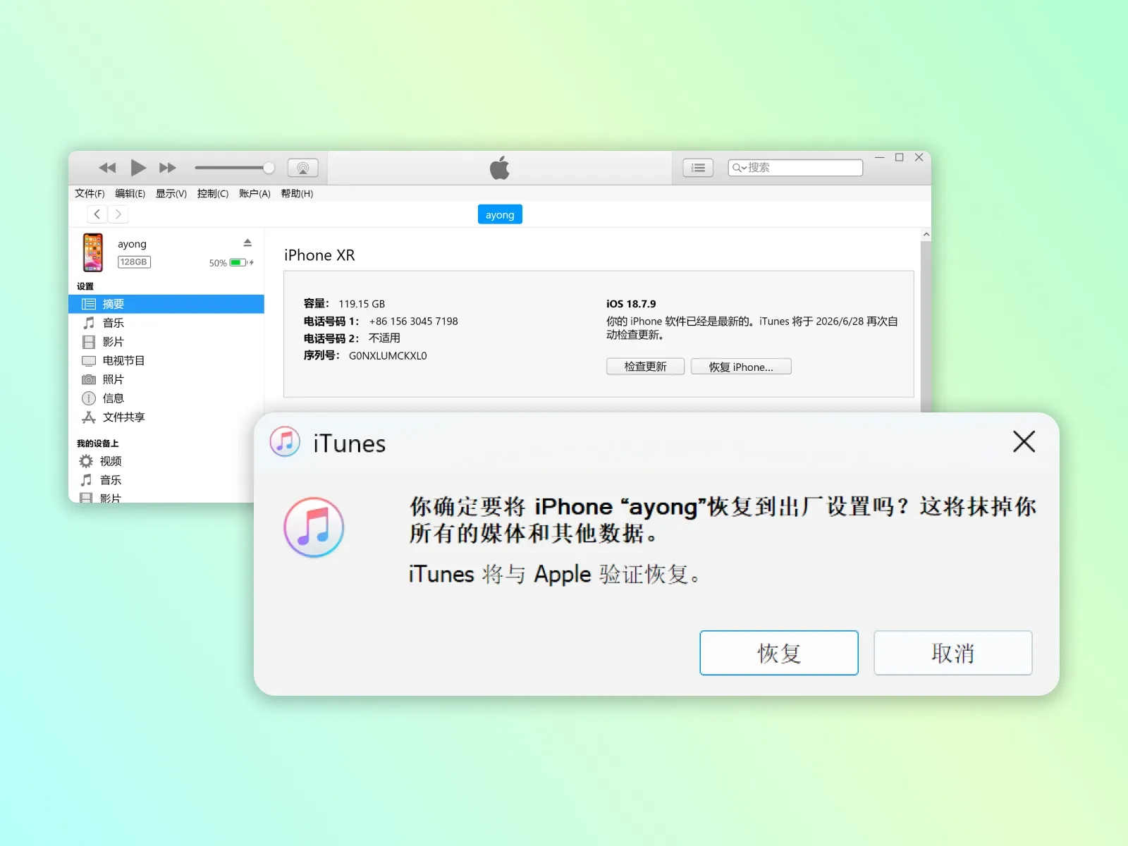Open the search magnifier dropdown
Viewport: 1128px width, 846px height.
point(740,168)
